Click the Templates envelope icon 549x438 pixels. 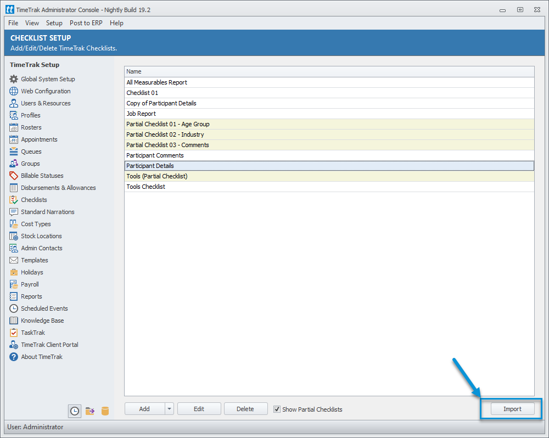(x=14, y=260)
